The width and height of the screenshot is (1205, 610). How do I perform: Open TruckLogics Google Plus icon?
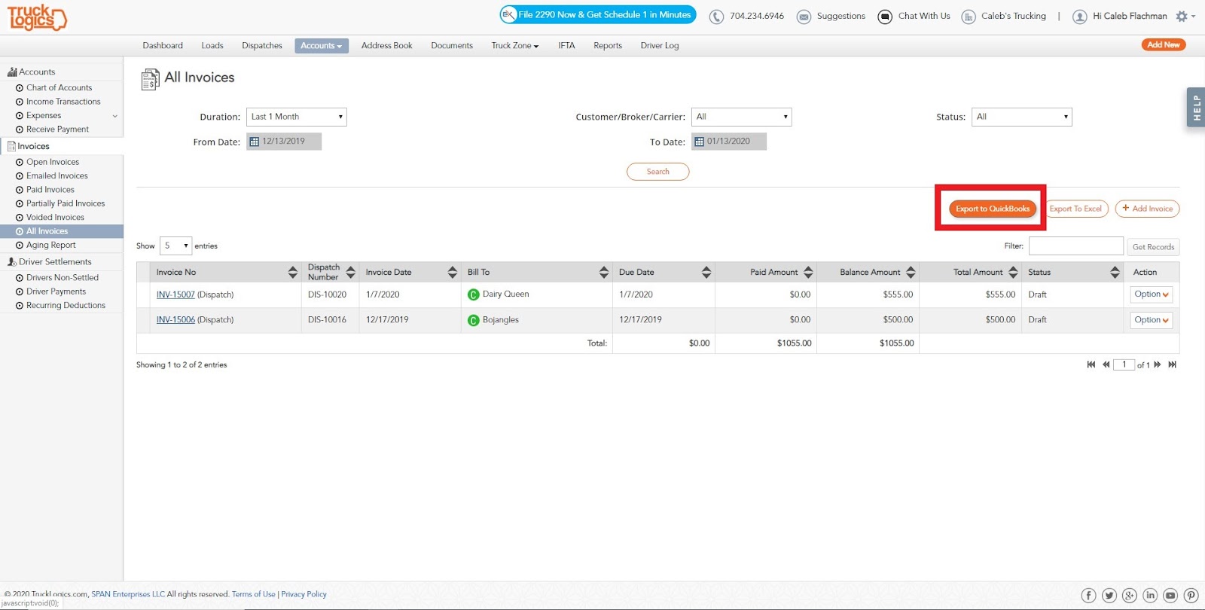pos(1130,596)
